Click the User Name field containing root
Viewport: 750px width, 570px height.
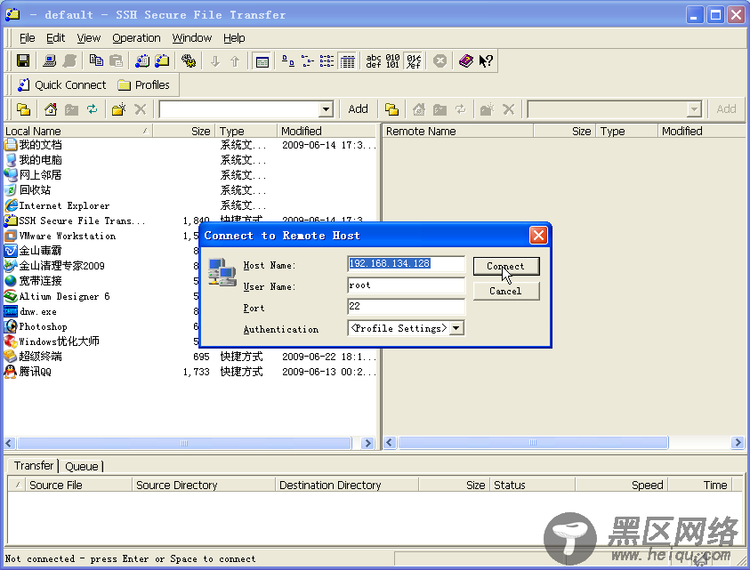[x=406, y=285]
